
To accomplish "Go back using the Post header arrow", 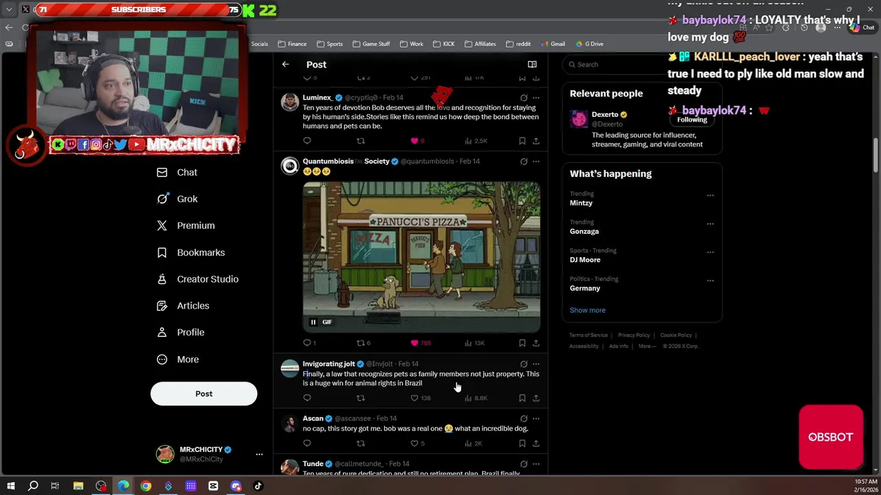I will 285,64.
